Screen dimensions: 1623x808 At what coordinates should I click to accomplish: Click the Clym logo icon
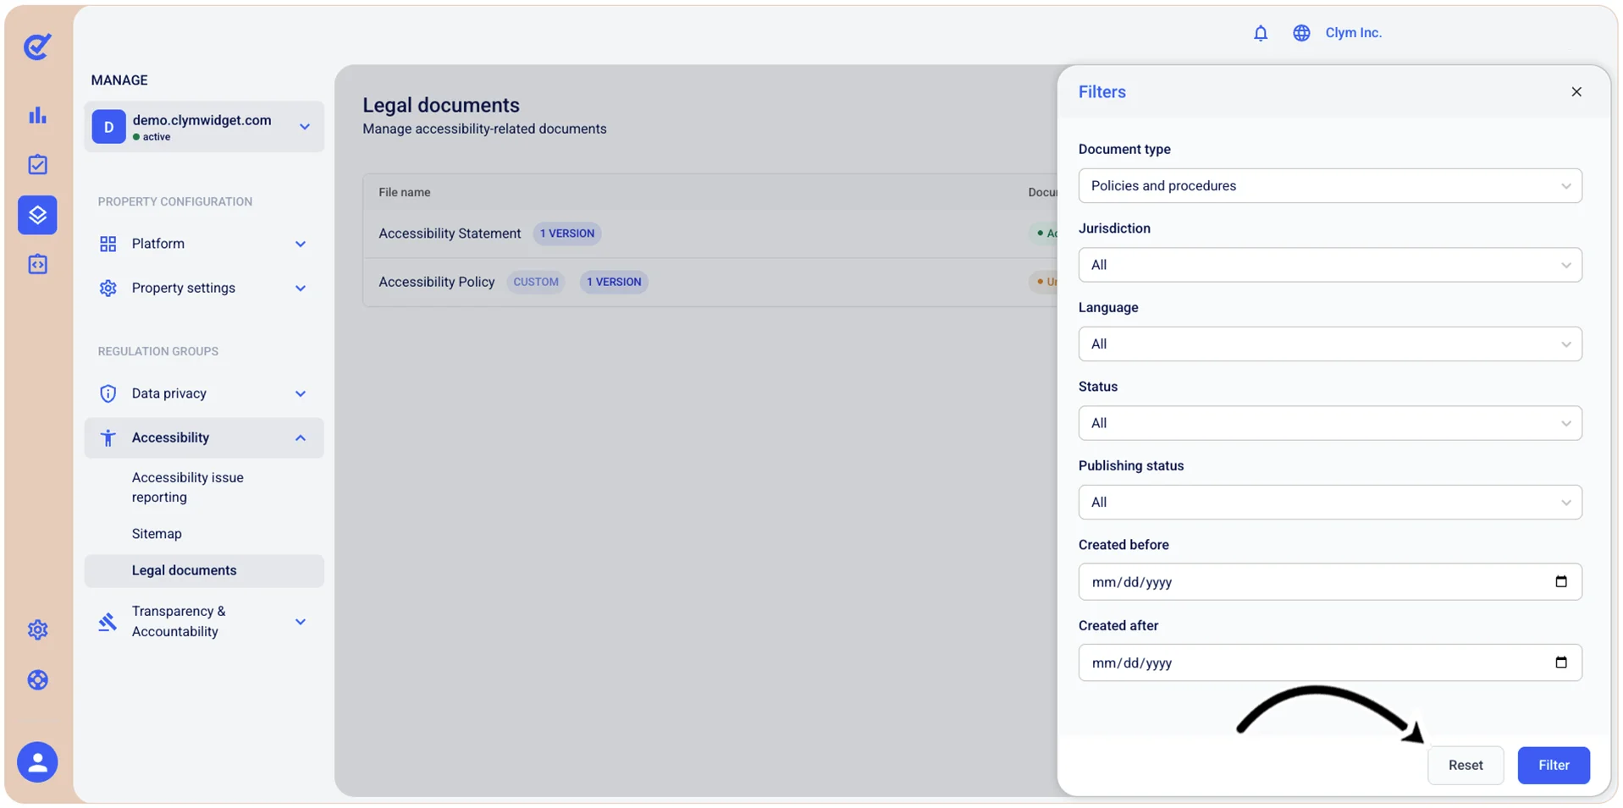[37, 47]
